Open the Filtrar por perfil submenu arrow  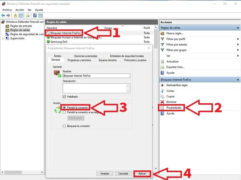[238, 39]
